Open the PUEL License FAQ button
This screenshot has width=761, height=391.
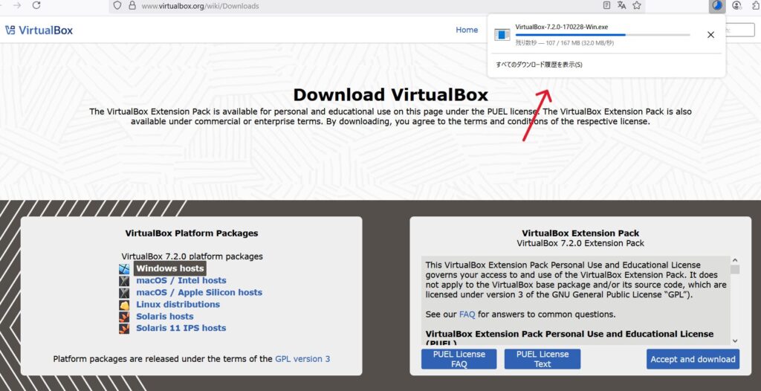pos(459,359)
